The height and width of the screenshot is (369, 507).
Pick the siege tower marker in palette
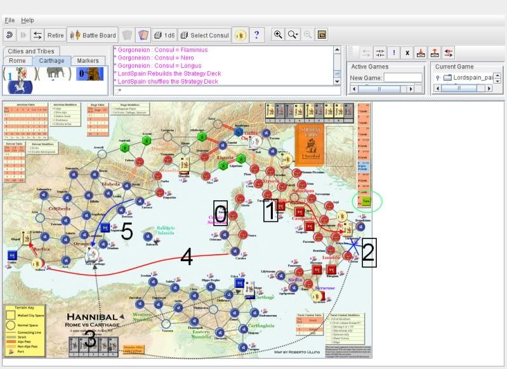90,74
